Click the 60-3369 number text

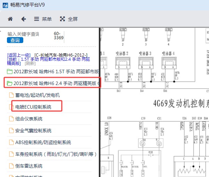click(x=59, y=36)
